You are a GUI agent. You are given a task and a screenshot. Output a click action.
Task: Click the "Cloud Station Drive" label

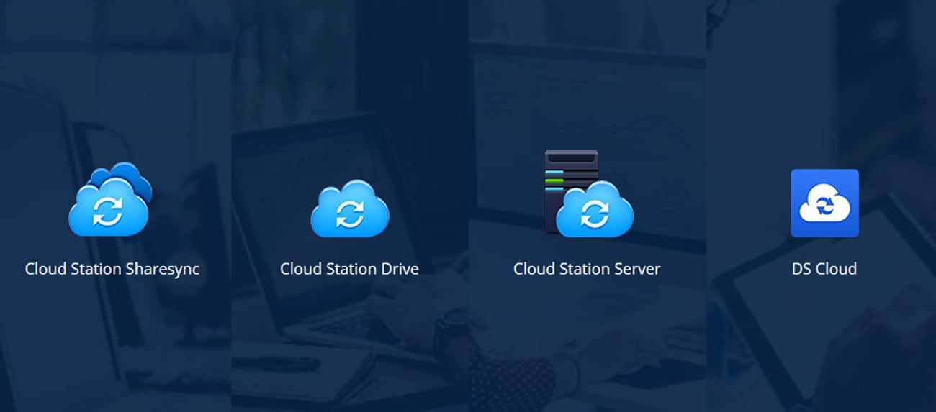[x=349, y=269]
